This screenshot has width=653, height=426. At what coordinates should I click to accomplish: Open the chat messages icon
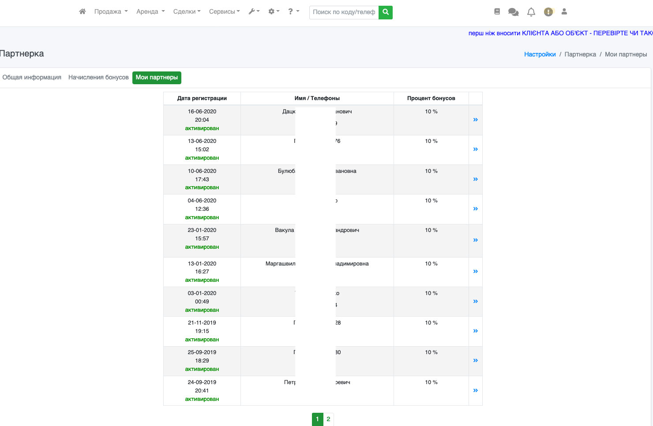[513, 12]
